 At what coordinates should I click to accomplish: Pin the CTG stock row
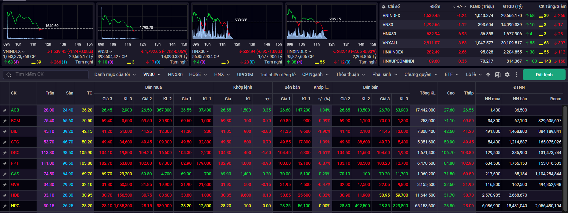pyautogui.click(x=5, y=142)
